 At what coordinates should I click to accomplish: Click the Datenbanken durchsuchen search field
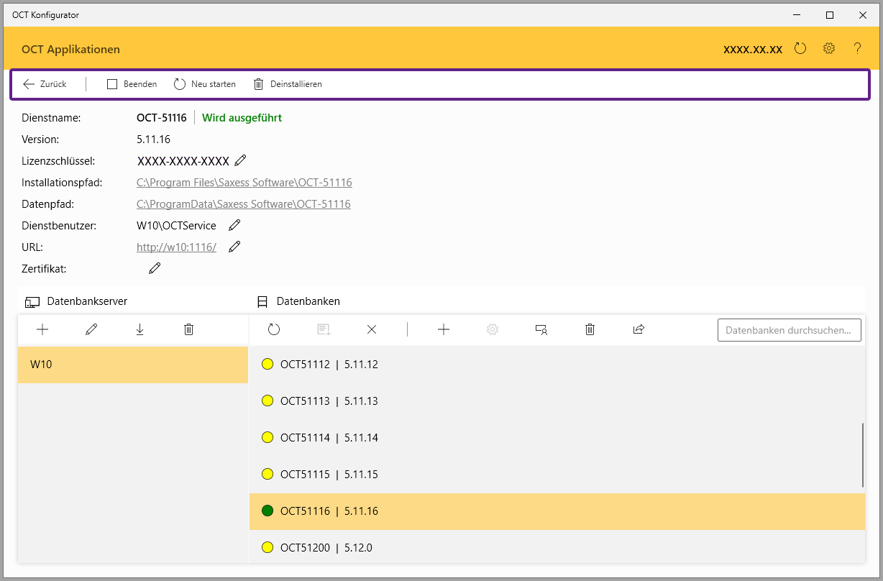[x=789, y=330]
